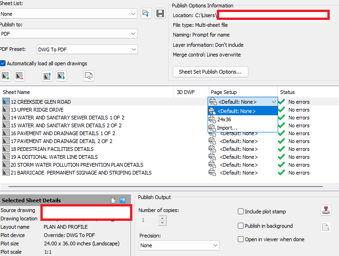The width and height of the screenshot is (339, 256).
Task: Enable Publish in background checkbox
Action: point(241,225)
